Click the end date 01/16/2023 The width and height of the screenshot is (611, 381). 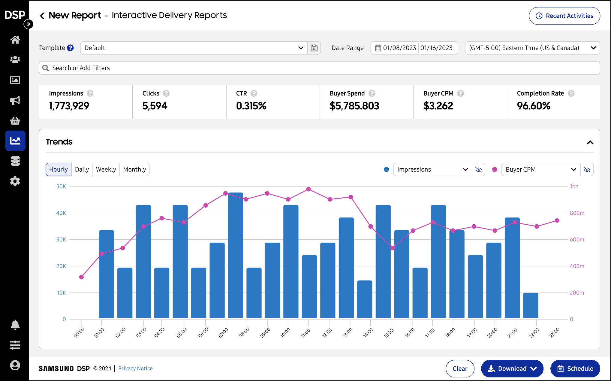pyautogui.click(x=436, y=48)
